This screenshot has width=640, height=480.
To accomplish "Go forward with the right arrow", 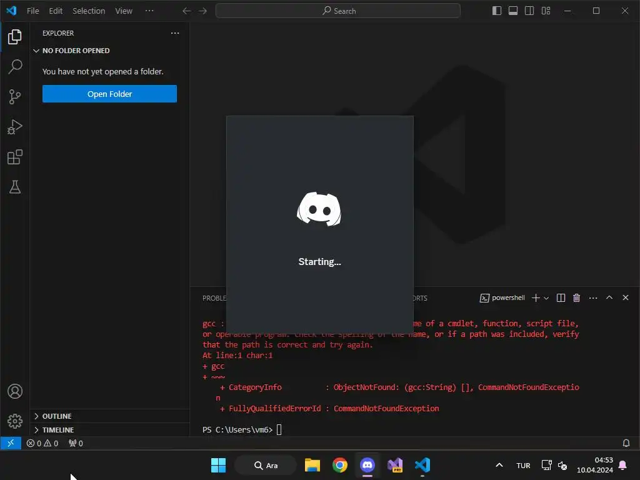I will coord(203,11).
